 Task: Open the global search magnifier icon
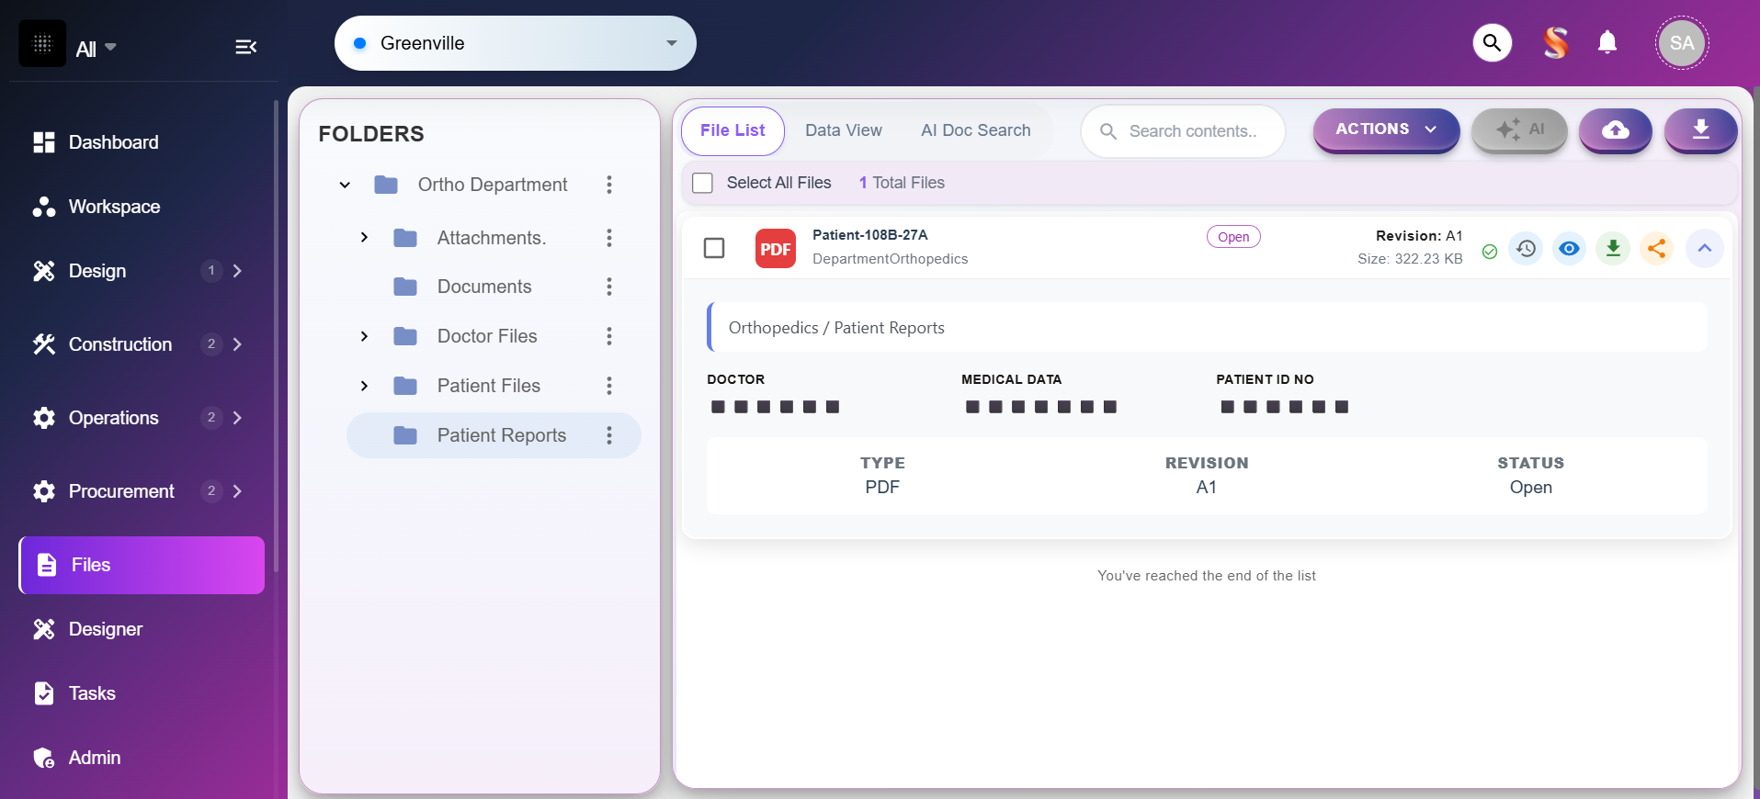(x=1492, y=43)
